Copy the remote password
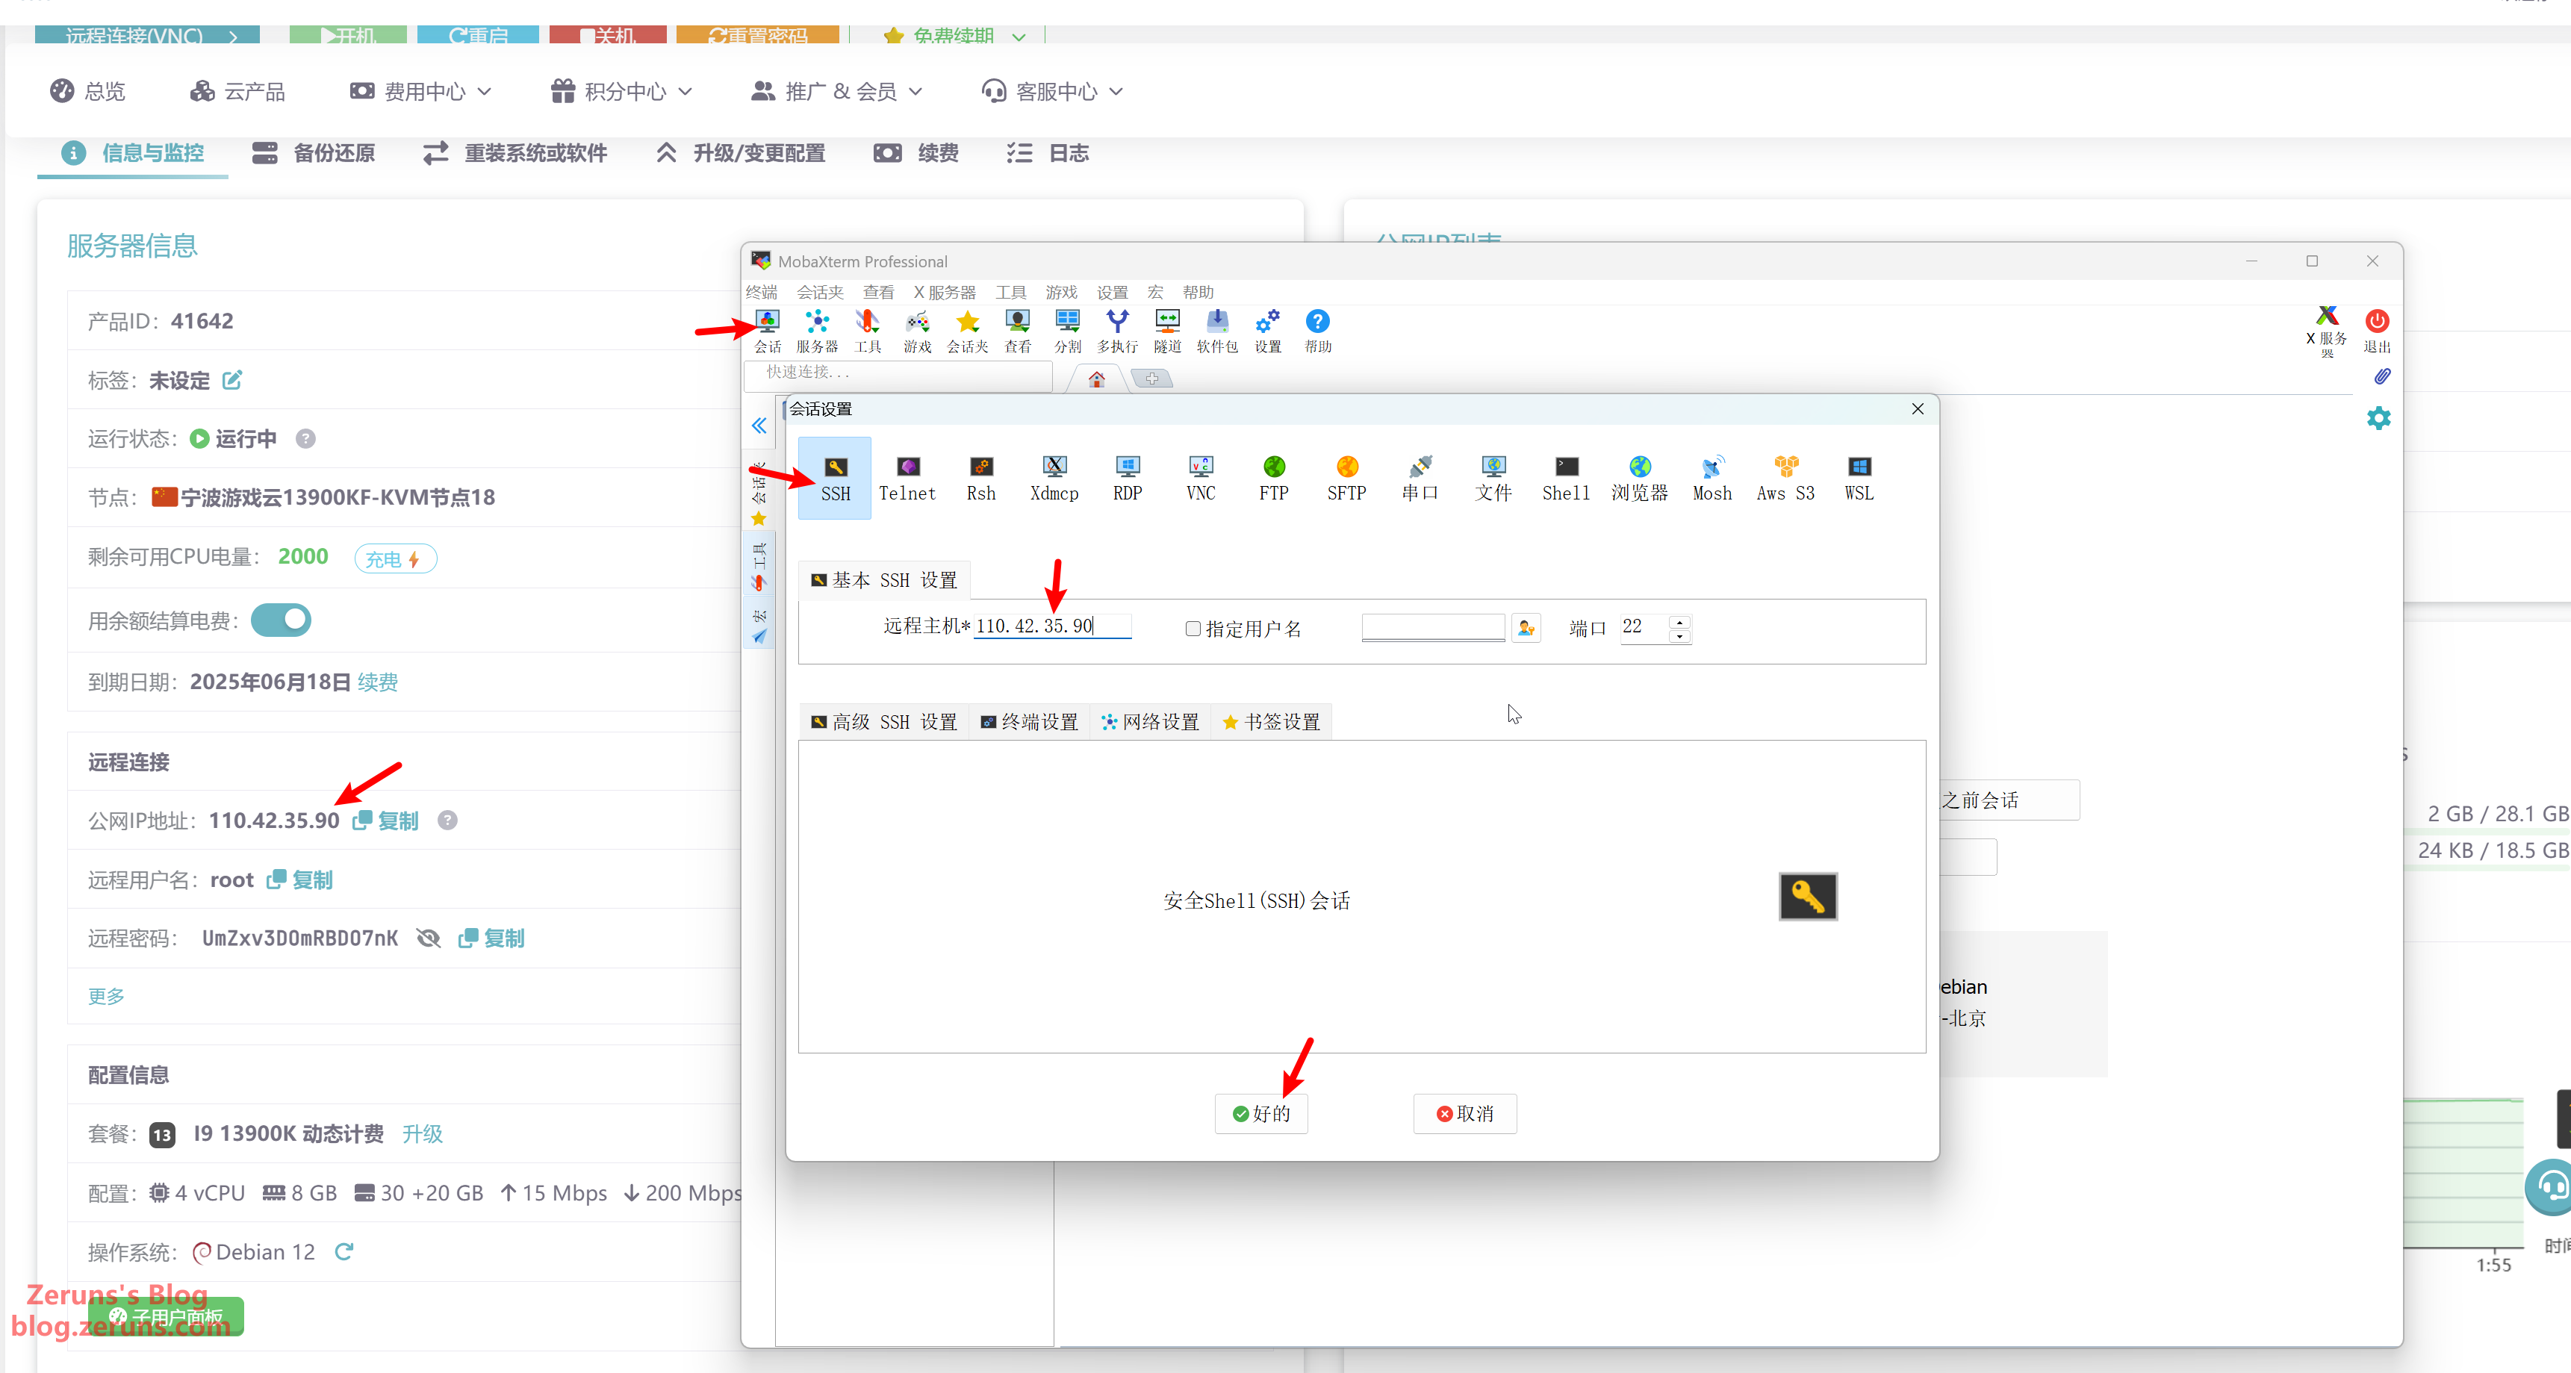This screenshot has width=2571, height=1373. point(492,938)
